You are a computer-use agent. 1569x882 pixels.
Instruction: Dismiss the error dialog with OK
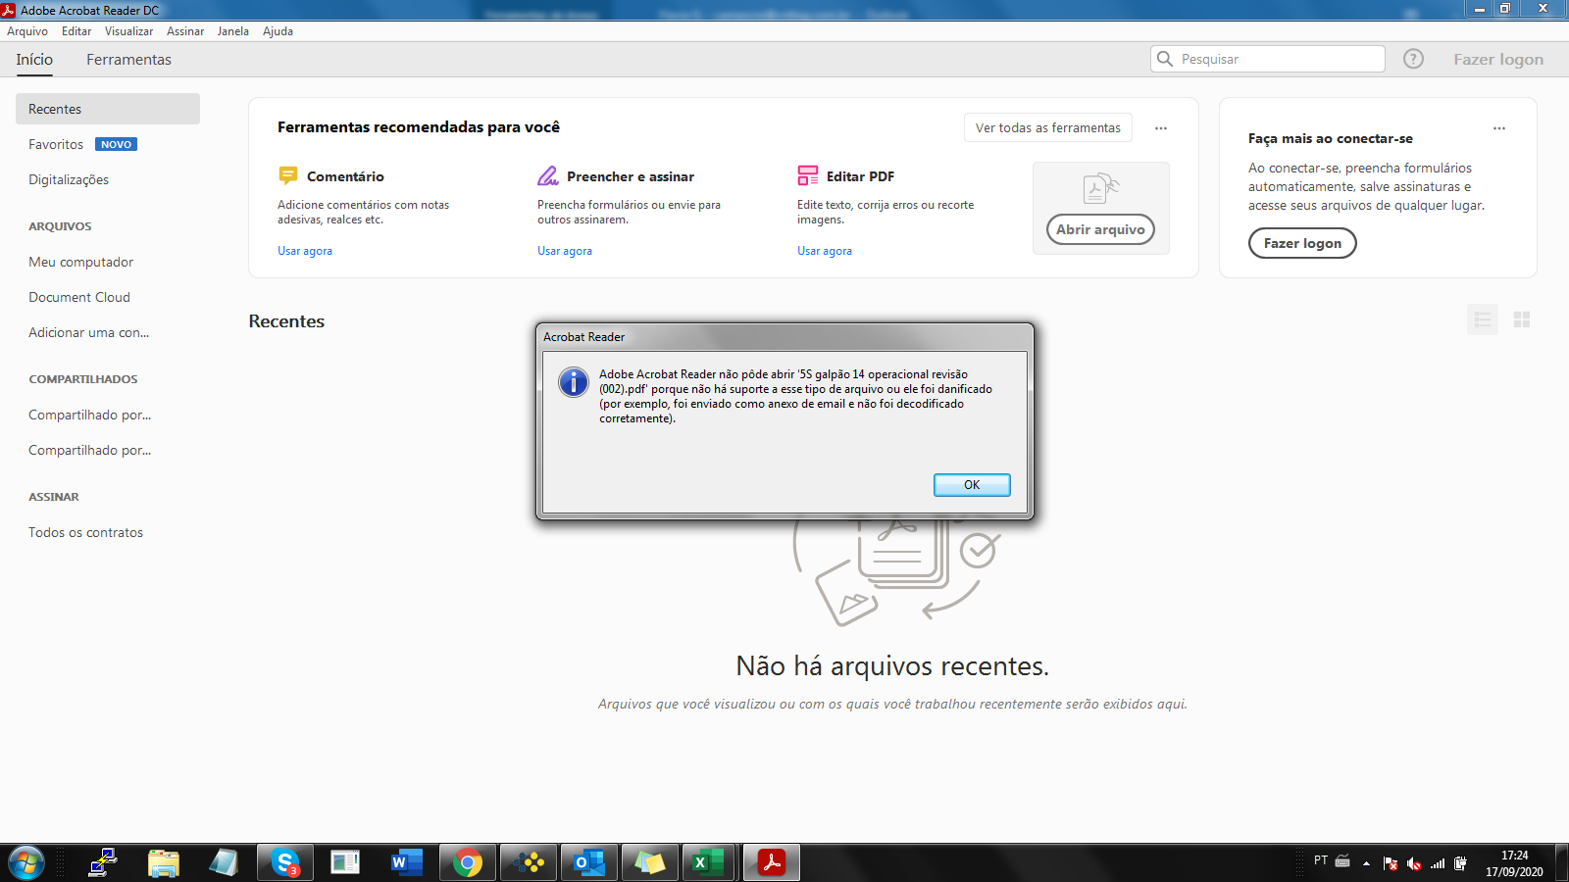click(972, 485)
